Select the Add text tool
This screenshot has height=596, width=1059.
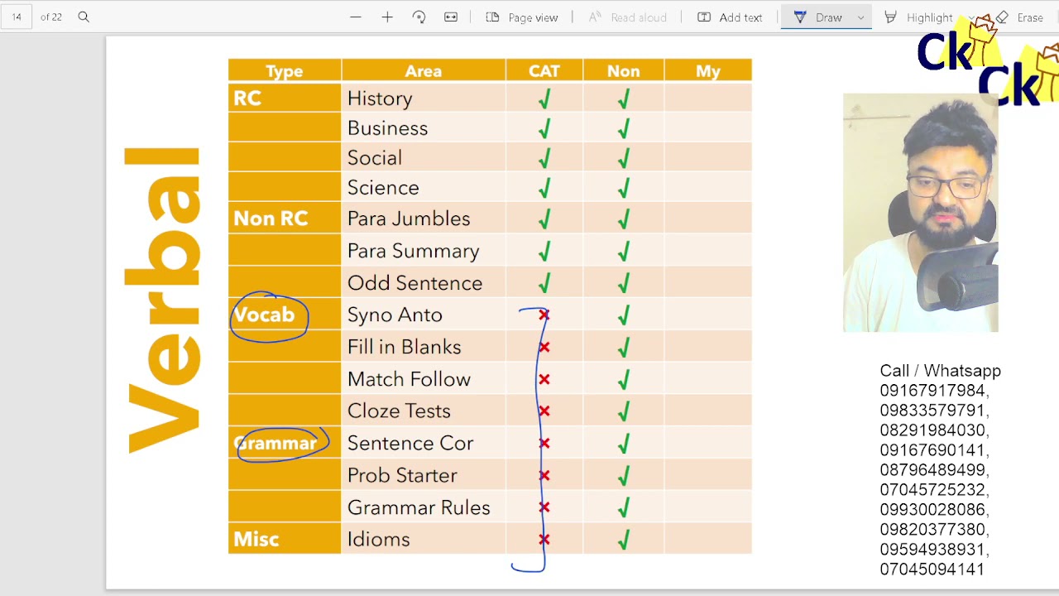tap(730, 17)
